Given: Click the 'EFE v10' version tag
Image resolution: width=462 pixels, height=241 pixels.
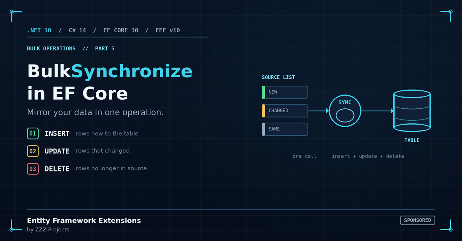Looking at the screenshot, I should click(168, 30).
